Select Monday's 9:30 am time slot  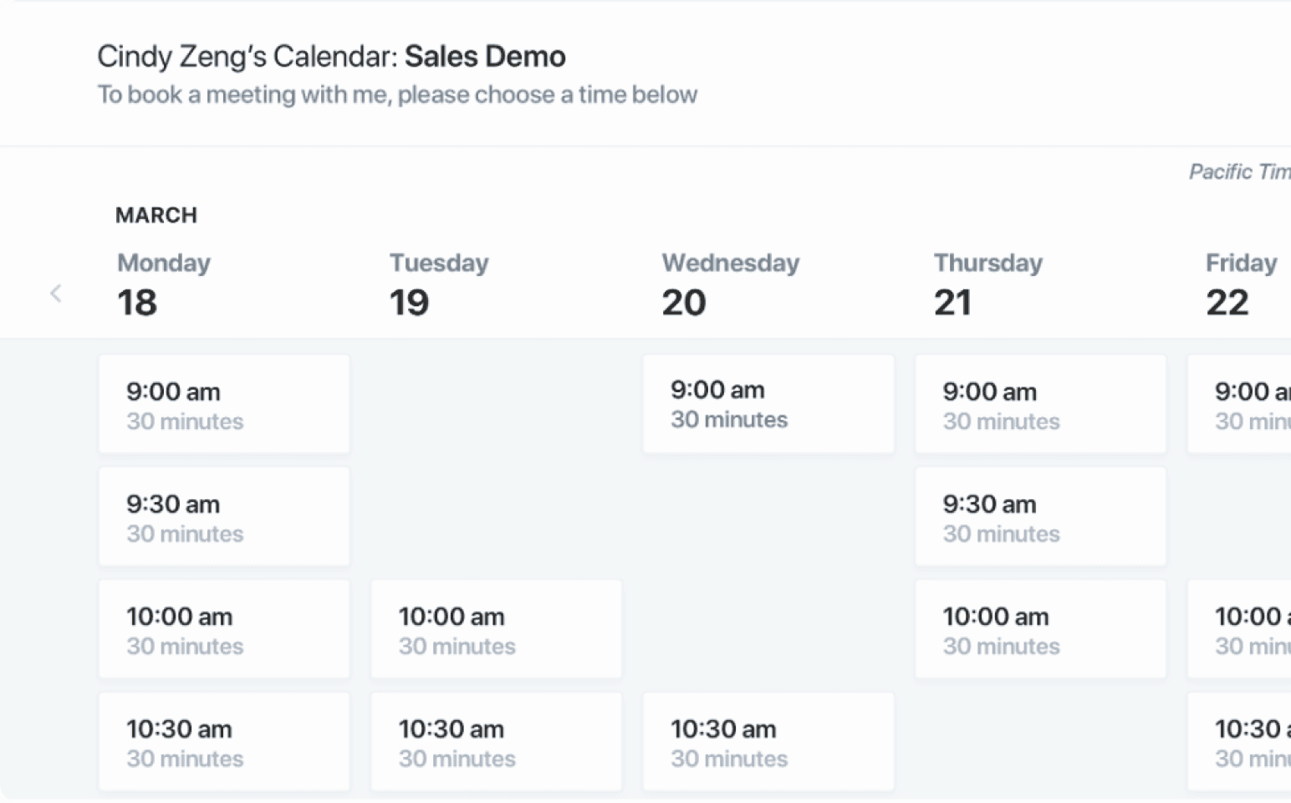(224, 516)
